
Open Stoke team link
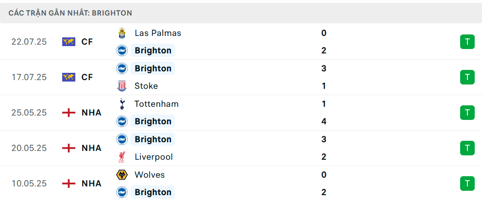tap(146, 86)
